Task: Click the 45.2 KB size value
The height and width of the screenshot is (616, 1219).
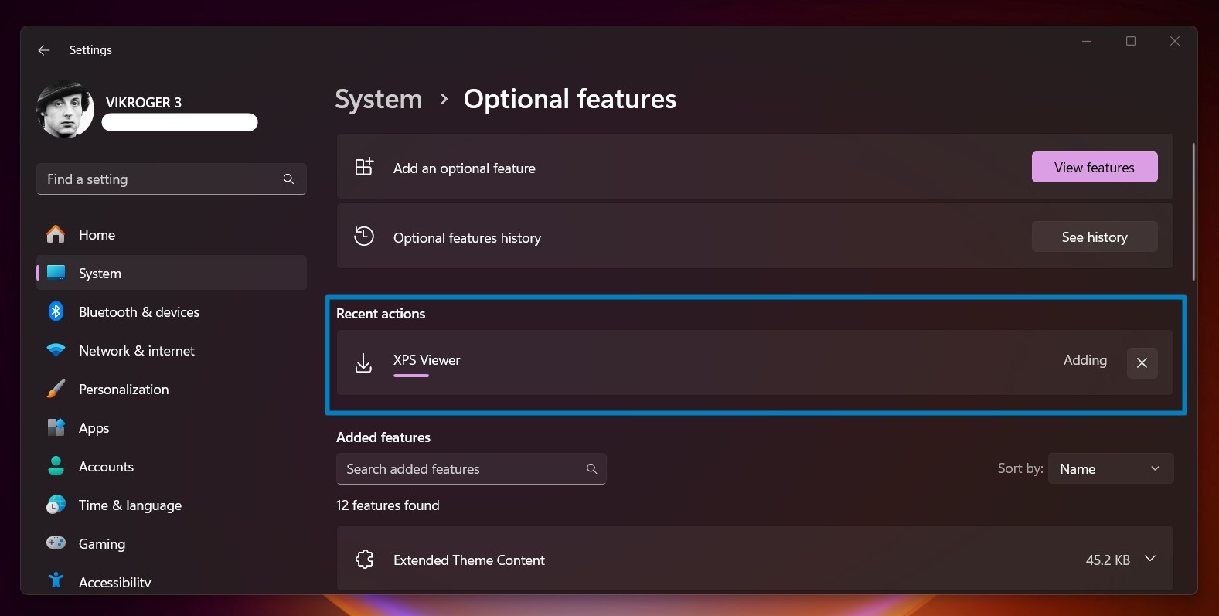Action: [x=1108, y=560]
